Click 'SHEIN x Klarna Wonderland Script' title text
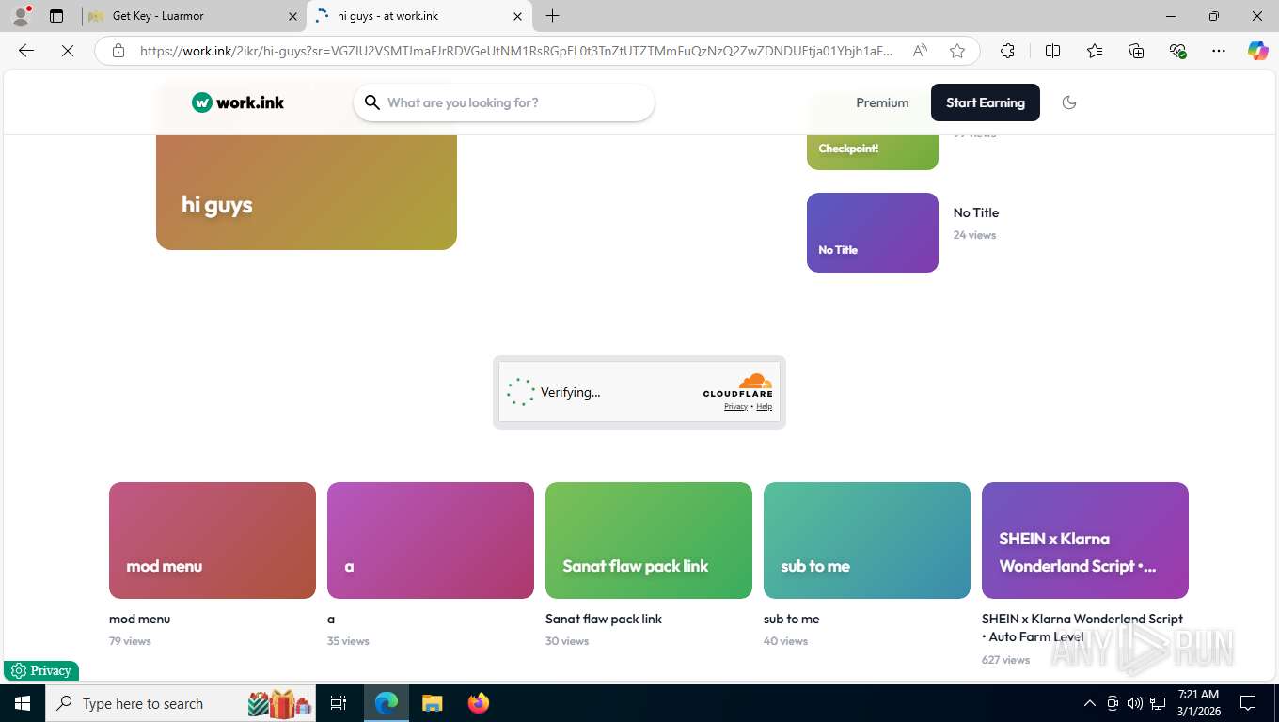This screenshot has height=722, width=1279. 1082,627
